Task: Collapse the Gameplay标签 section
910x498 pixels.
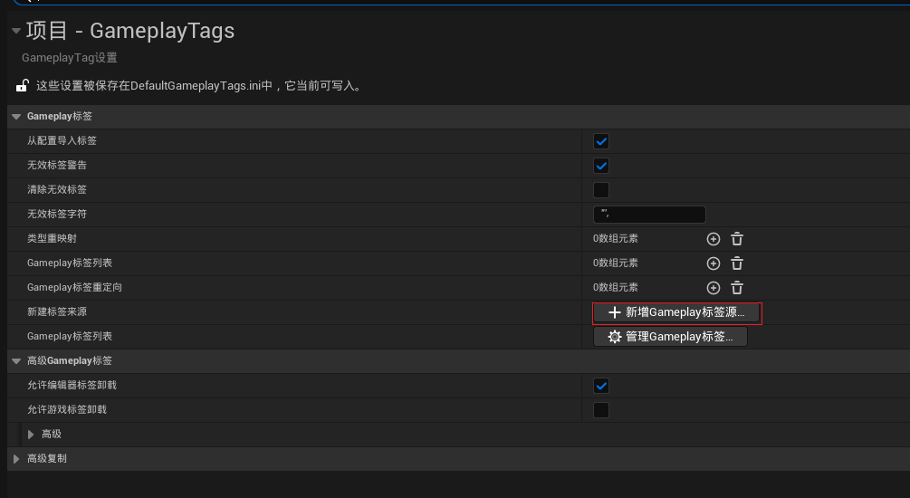Action: 16,117
